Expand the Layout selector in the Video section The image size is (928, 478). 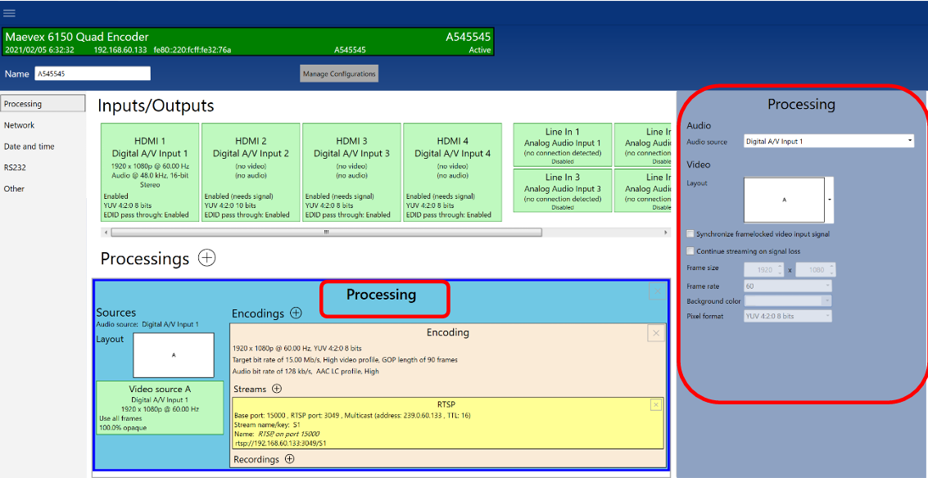coord(830,200)
